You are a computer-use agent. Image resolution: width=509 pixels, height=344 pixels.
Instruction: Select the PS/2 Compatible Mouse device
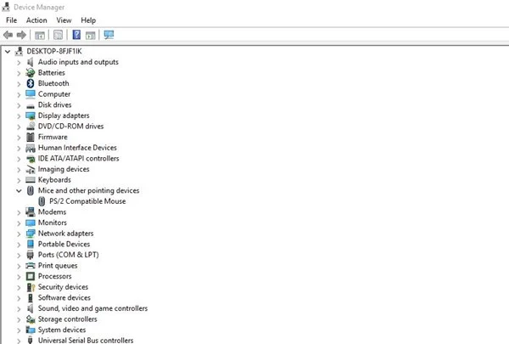pos(87,201)
